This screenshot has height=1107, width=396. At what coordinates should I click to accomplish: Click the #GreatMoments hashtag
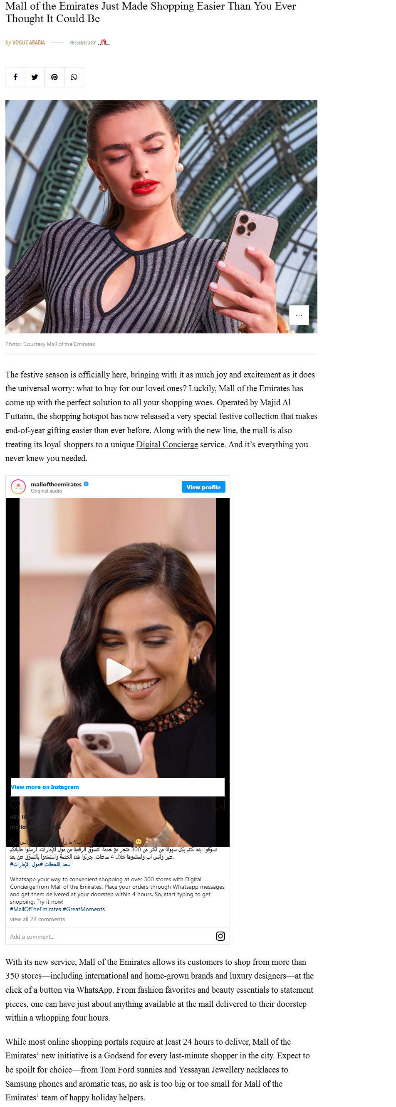84,909
